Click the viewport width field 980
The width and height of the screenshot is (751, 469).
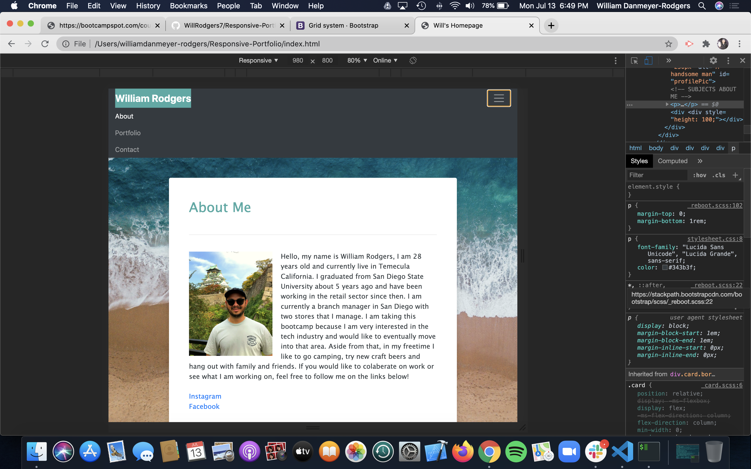pyautogui.click(x=298, y=60)
